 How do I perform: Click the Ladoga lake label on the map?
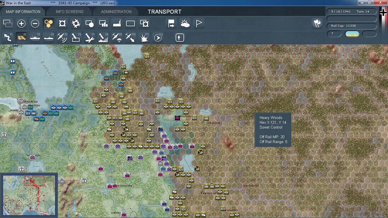47,69
